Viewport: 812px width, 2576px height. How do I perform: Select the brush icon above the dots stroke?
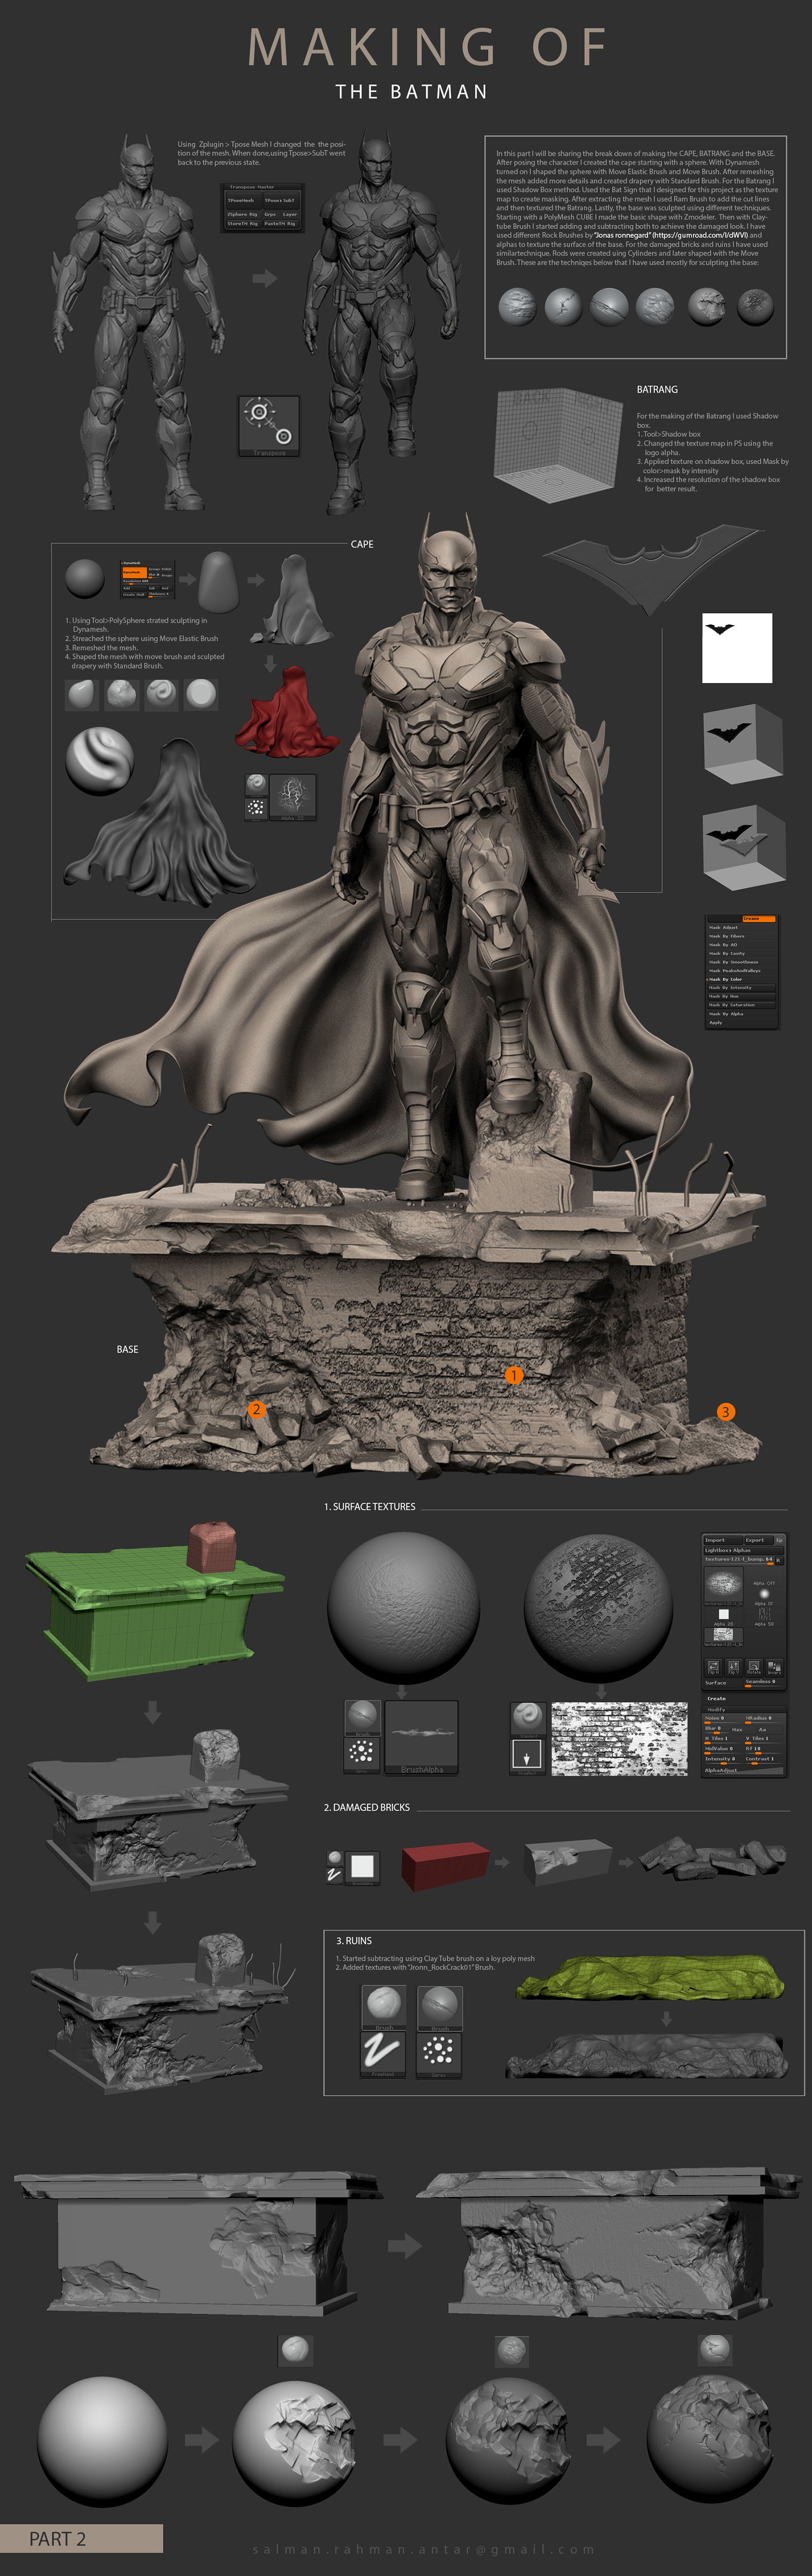[362, 1717]
